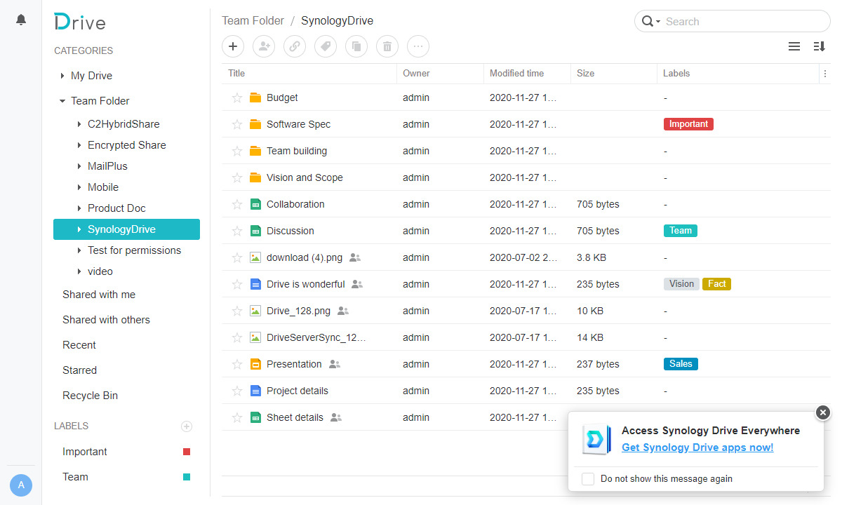This screenshot has height=505, width=842.
Task: Click the red Important label swatch
Action: click(x=187, y=452)
